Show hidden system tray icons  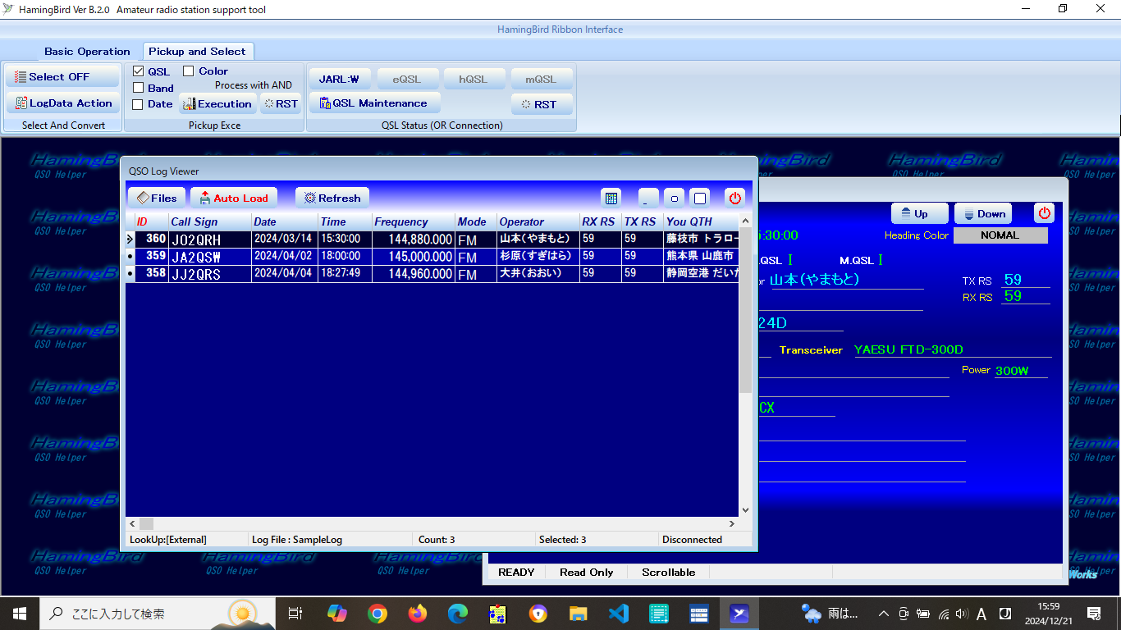click(883, 614)
